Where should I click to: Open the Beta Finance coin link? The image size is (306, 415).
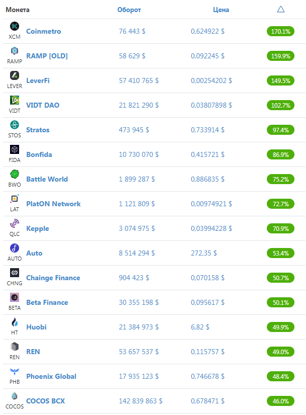(x=47, y=302)
